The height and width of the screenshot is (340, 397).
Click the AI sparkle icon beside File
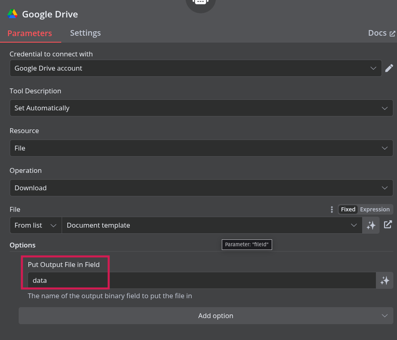click(371, 225)
